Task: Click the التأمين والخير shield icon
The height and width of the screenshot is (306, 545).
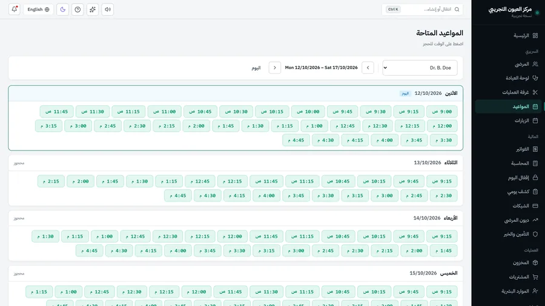Action: pyautogui.click(x=535, y=234)
